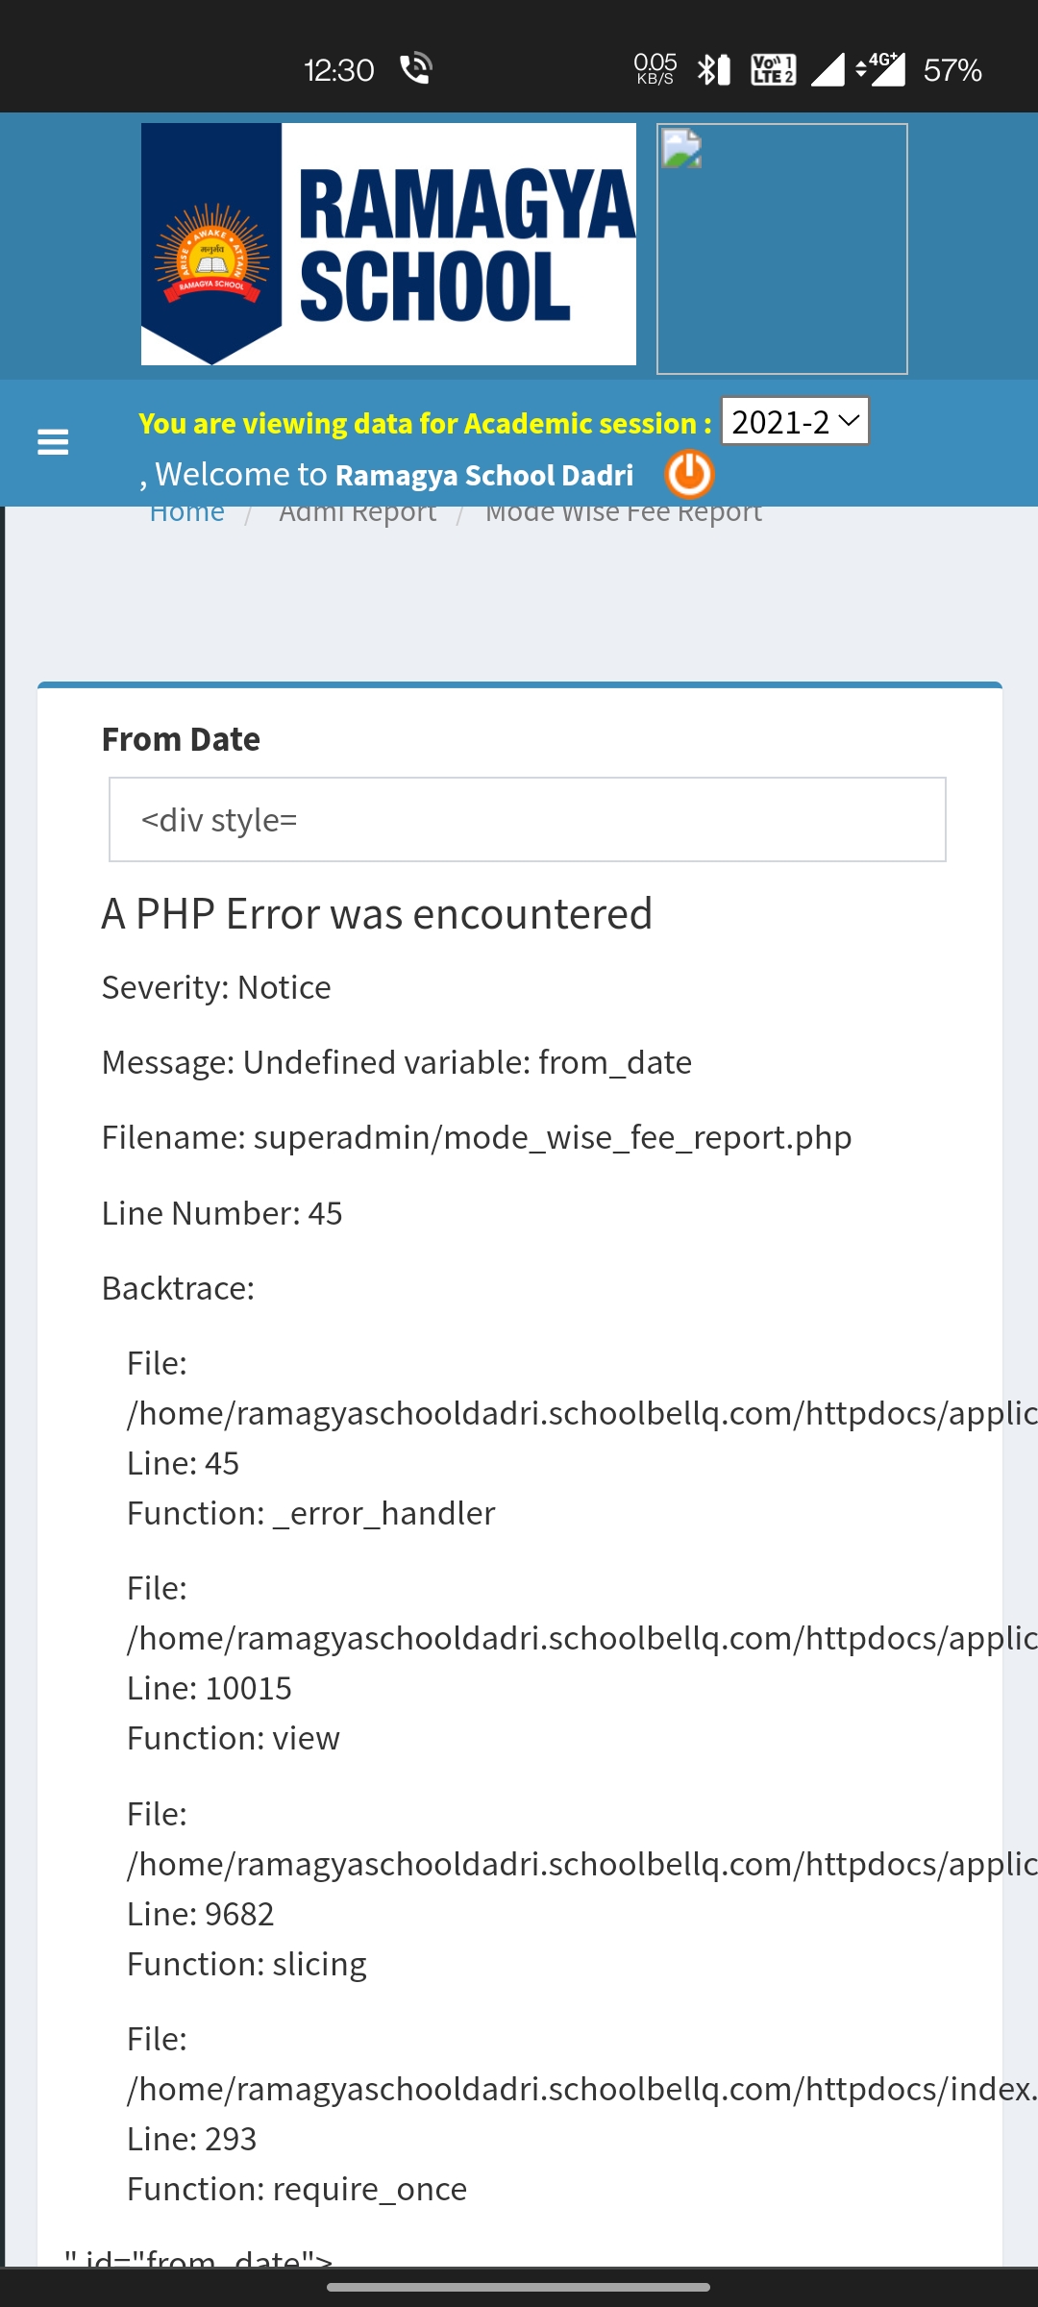This screenshot has height=2307, width=1038.
Task: Tap the 4G+ signal strength icon
Action: tap(882, 70)
